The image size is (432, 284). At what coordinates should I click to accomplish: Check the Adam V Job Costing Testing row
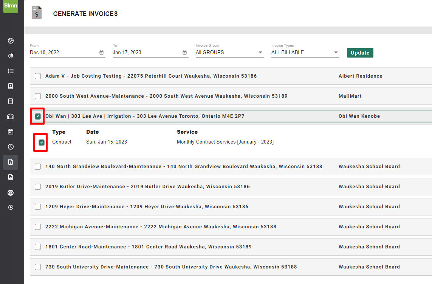point(37,76)
